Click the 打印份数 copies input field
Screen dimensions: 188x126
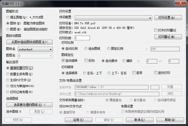[82, 38]
